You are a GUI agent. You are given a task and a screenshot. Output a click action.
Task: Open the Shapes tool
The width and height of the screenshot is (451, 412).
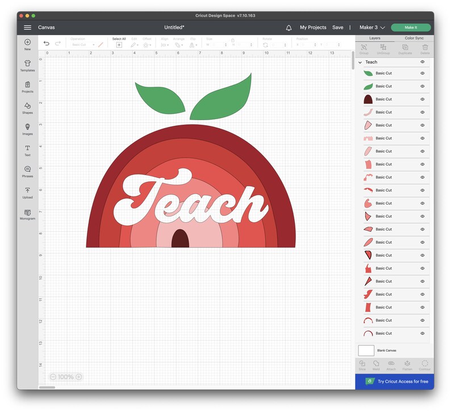click(27, 108)
